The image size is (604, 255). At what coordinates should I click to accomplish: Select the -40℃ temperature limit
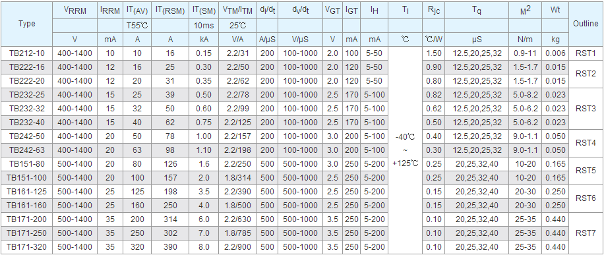pos(406,137)
